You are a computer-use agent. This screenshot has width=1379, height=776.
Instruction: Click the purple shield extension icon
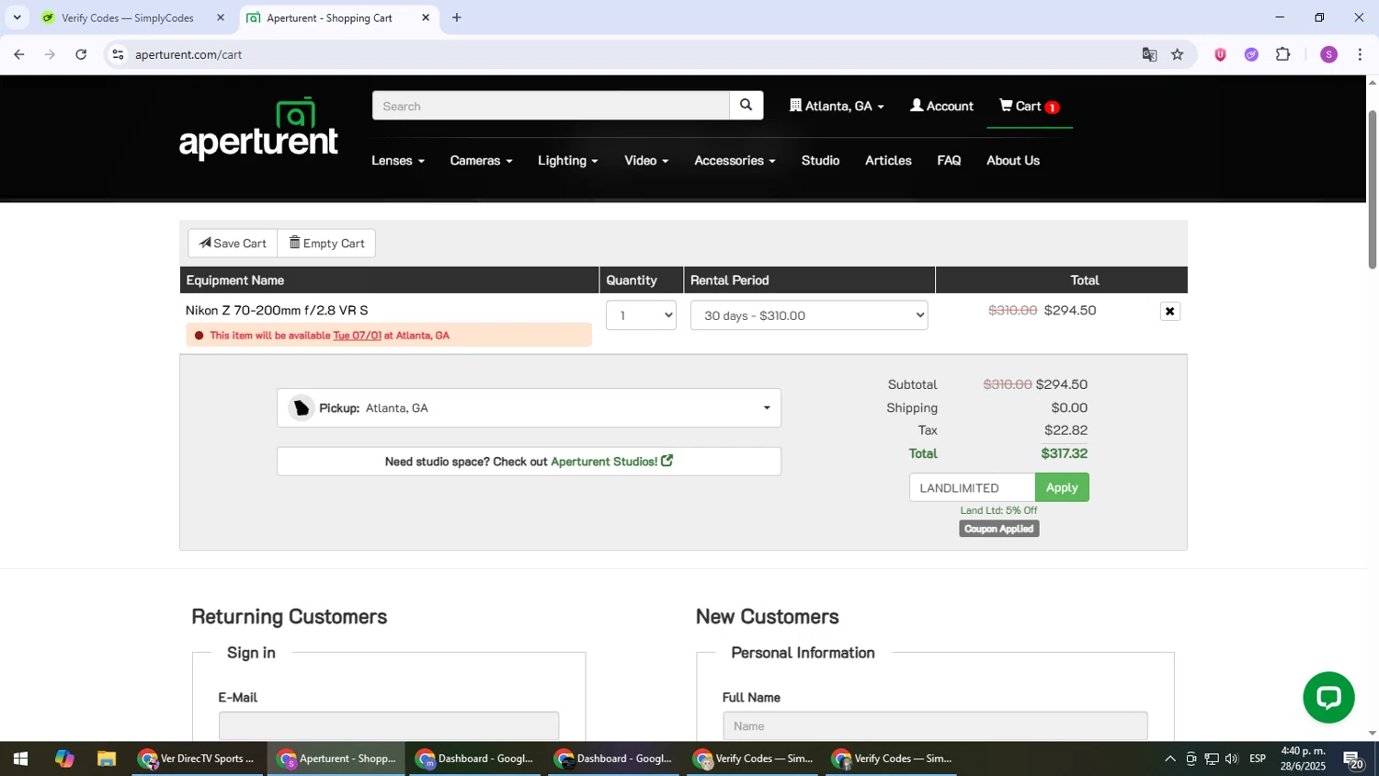pyautogui.click(x=1220, y=55)
